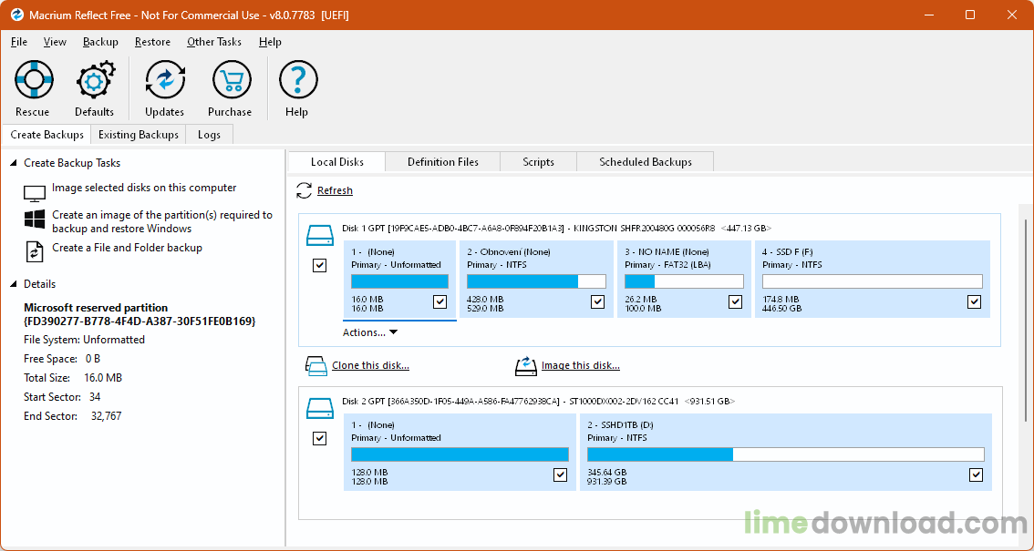Image resolution: width=1034 pixels, height=551 pixels.
Task: Toggle the Disk 1 whole-disk checkbox
Action: (x=320, y=265)
